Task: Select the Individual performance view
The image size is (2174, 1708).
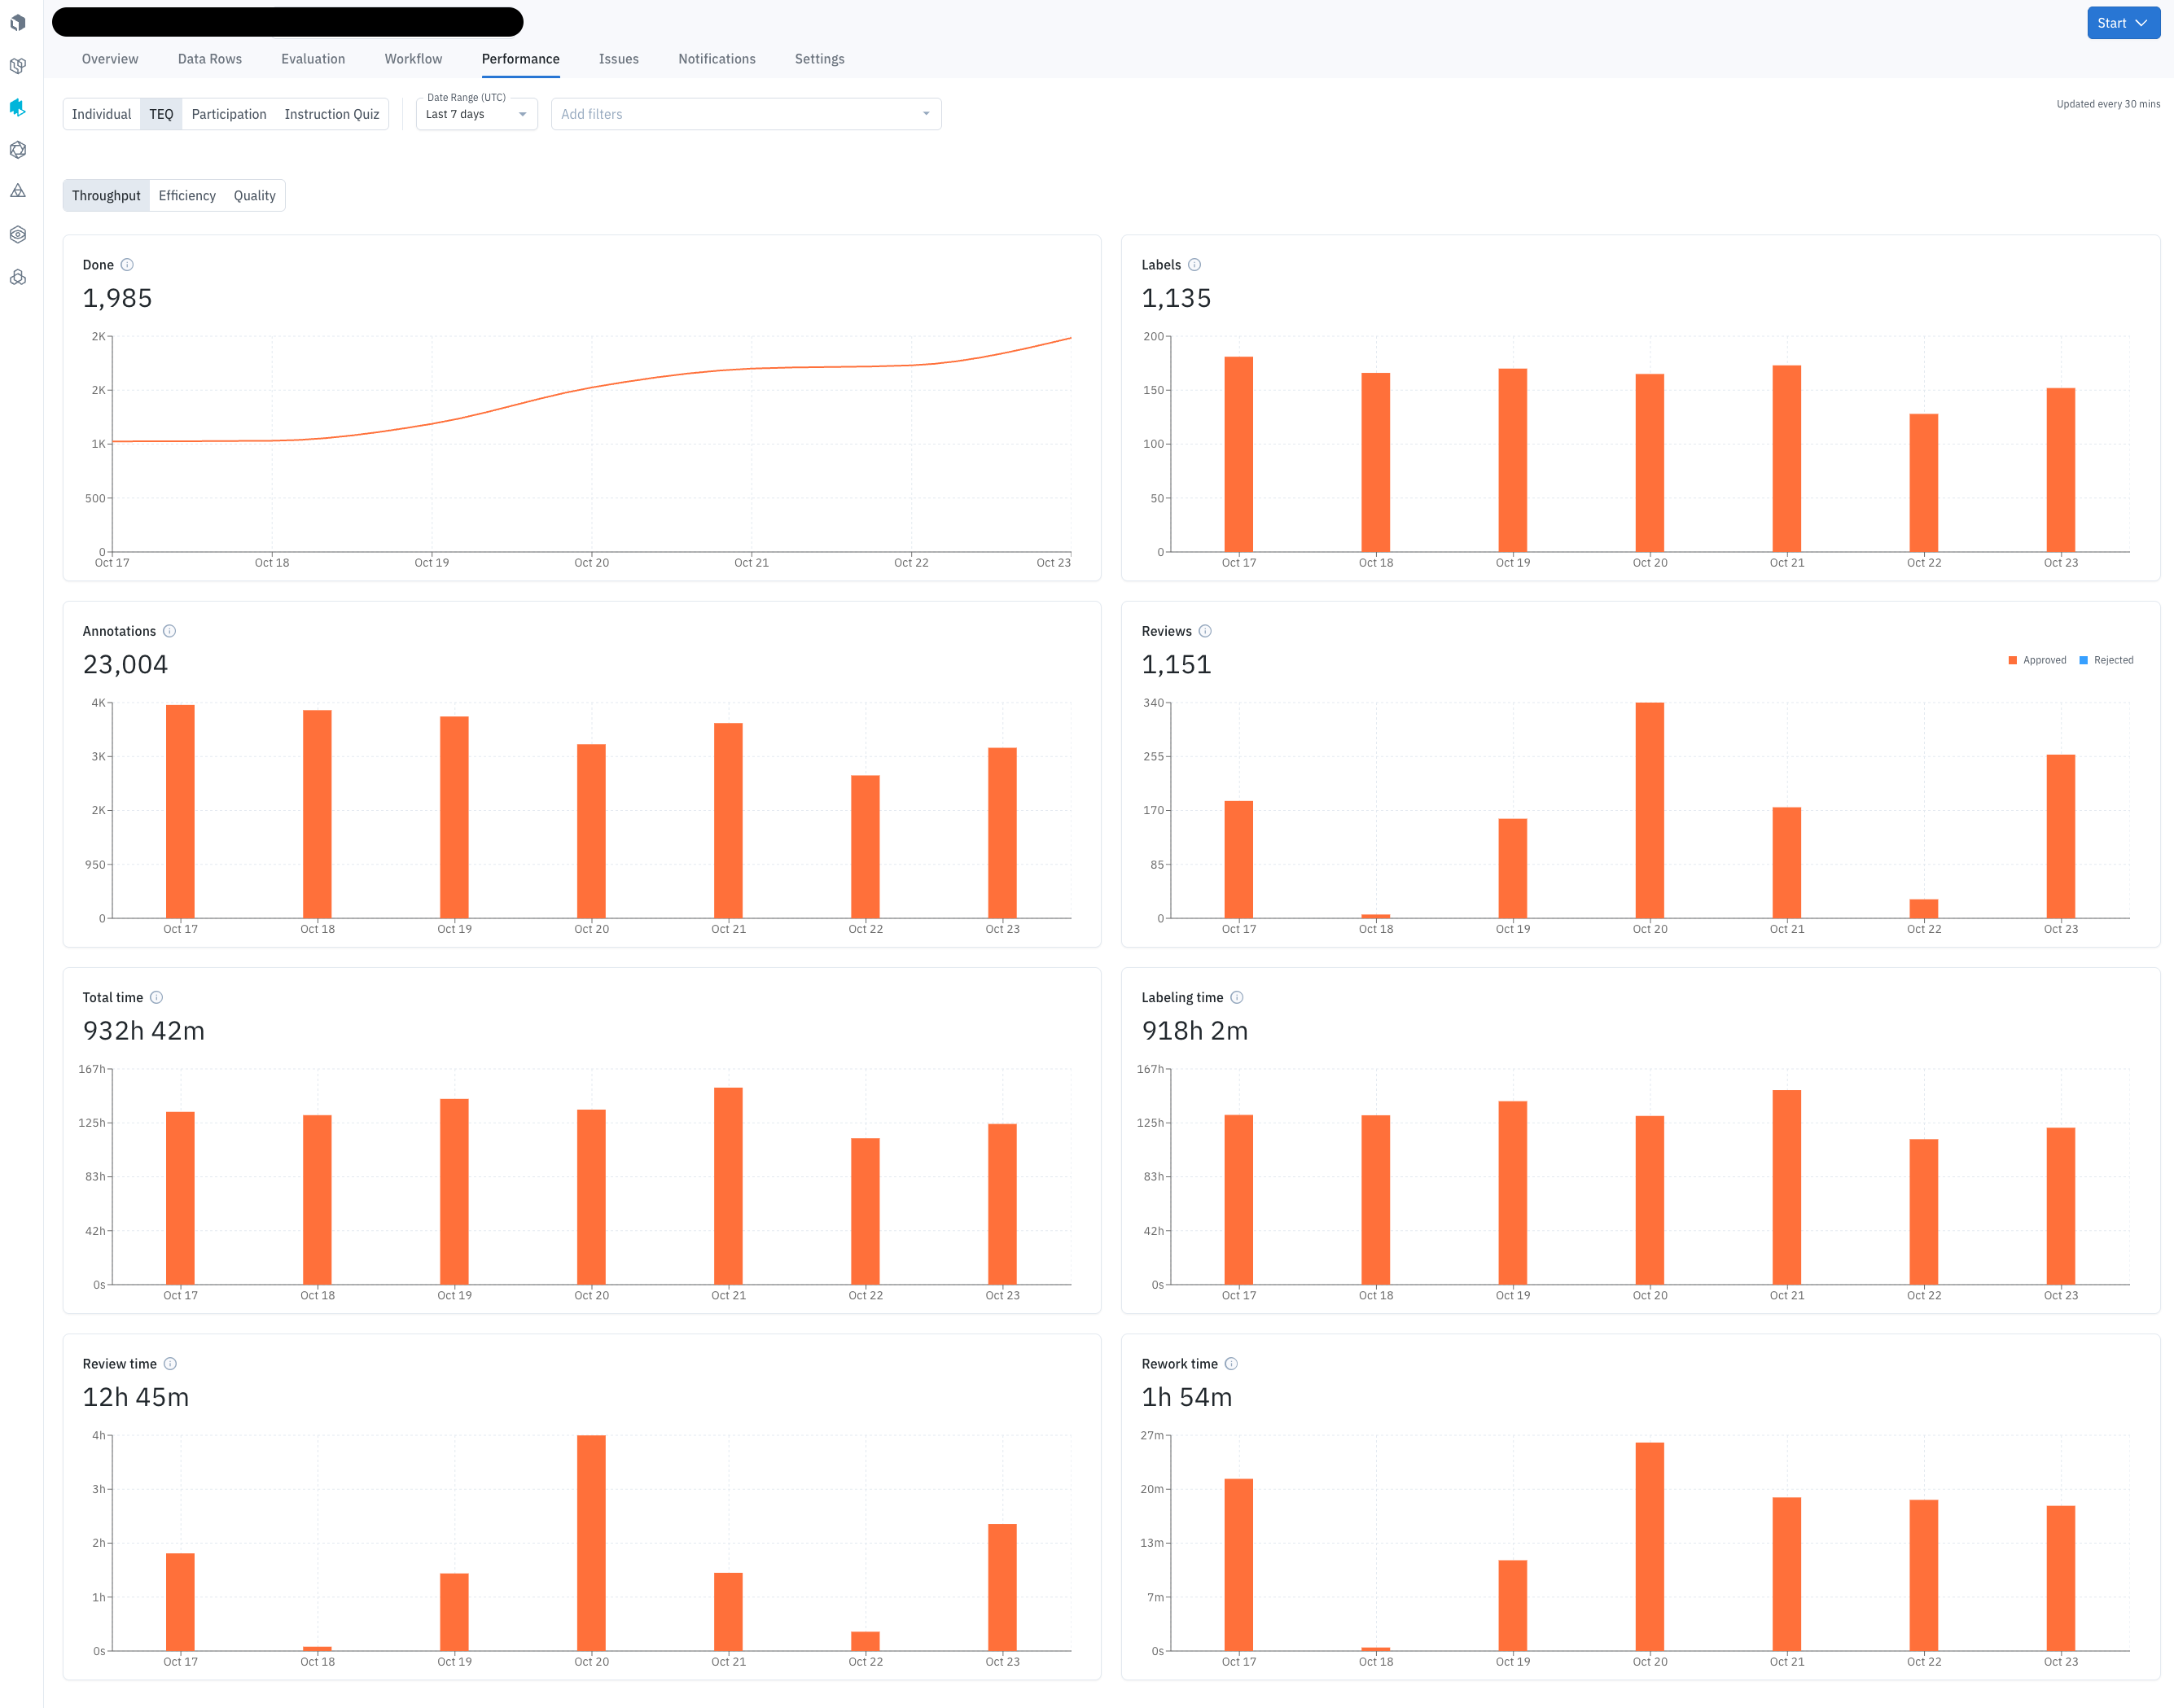Action: pyautogui.click(x=101, y=114)
